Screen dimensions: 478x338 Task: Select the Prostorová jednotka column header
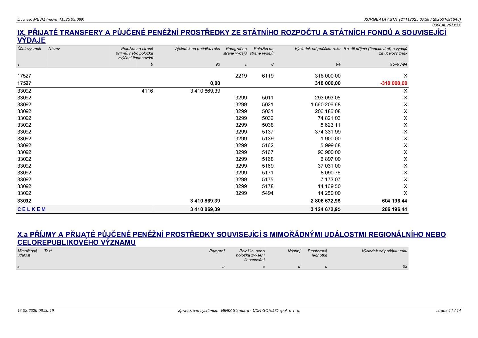click(x=317, y=253)
